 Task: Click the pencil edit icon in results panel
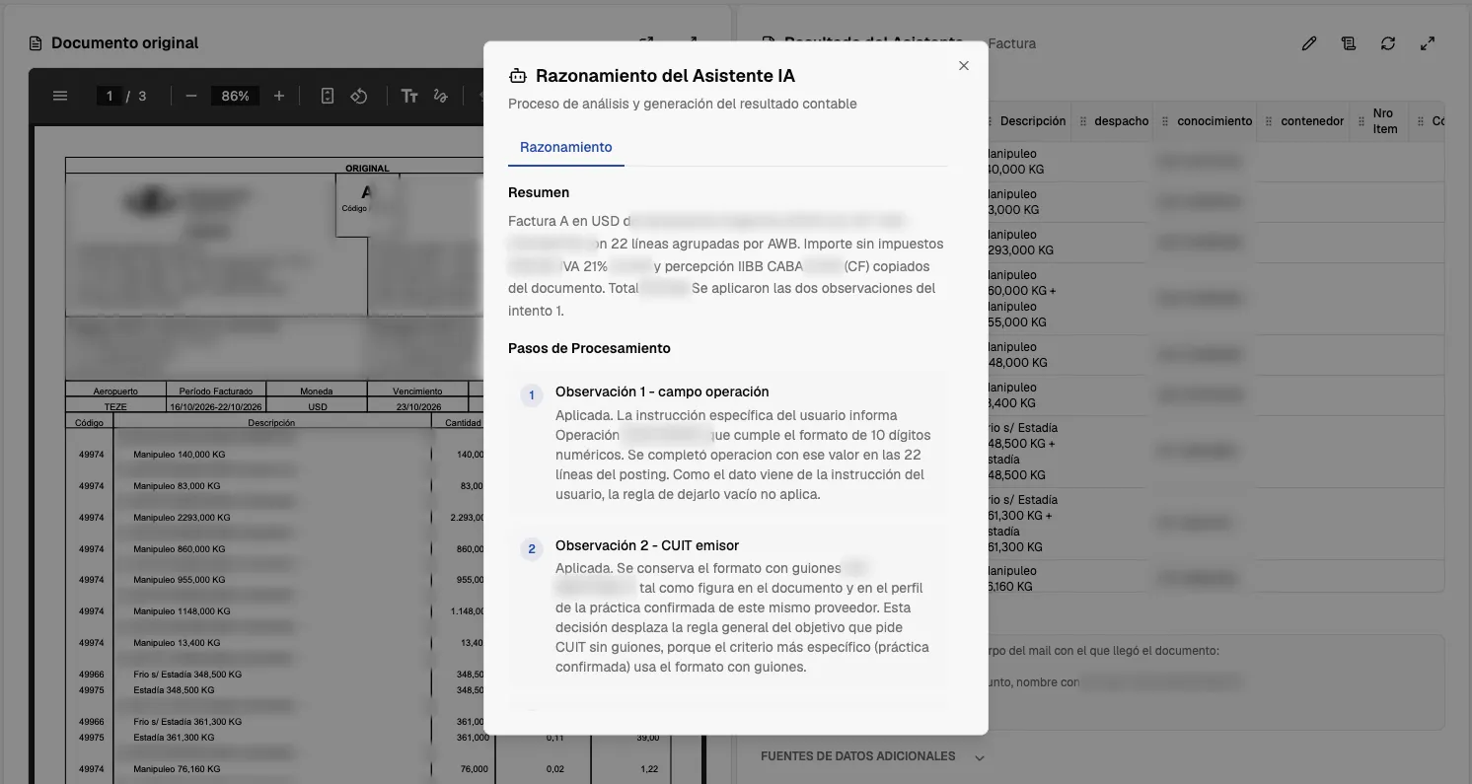click(x=1309, y=43)
